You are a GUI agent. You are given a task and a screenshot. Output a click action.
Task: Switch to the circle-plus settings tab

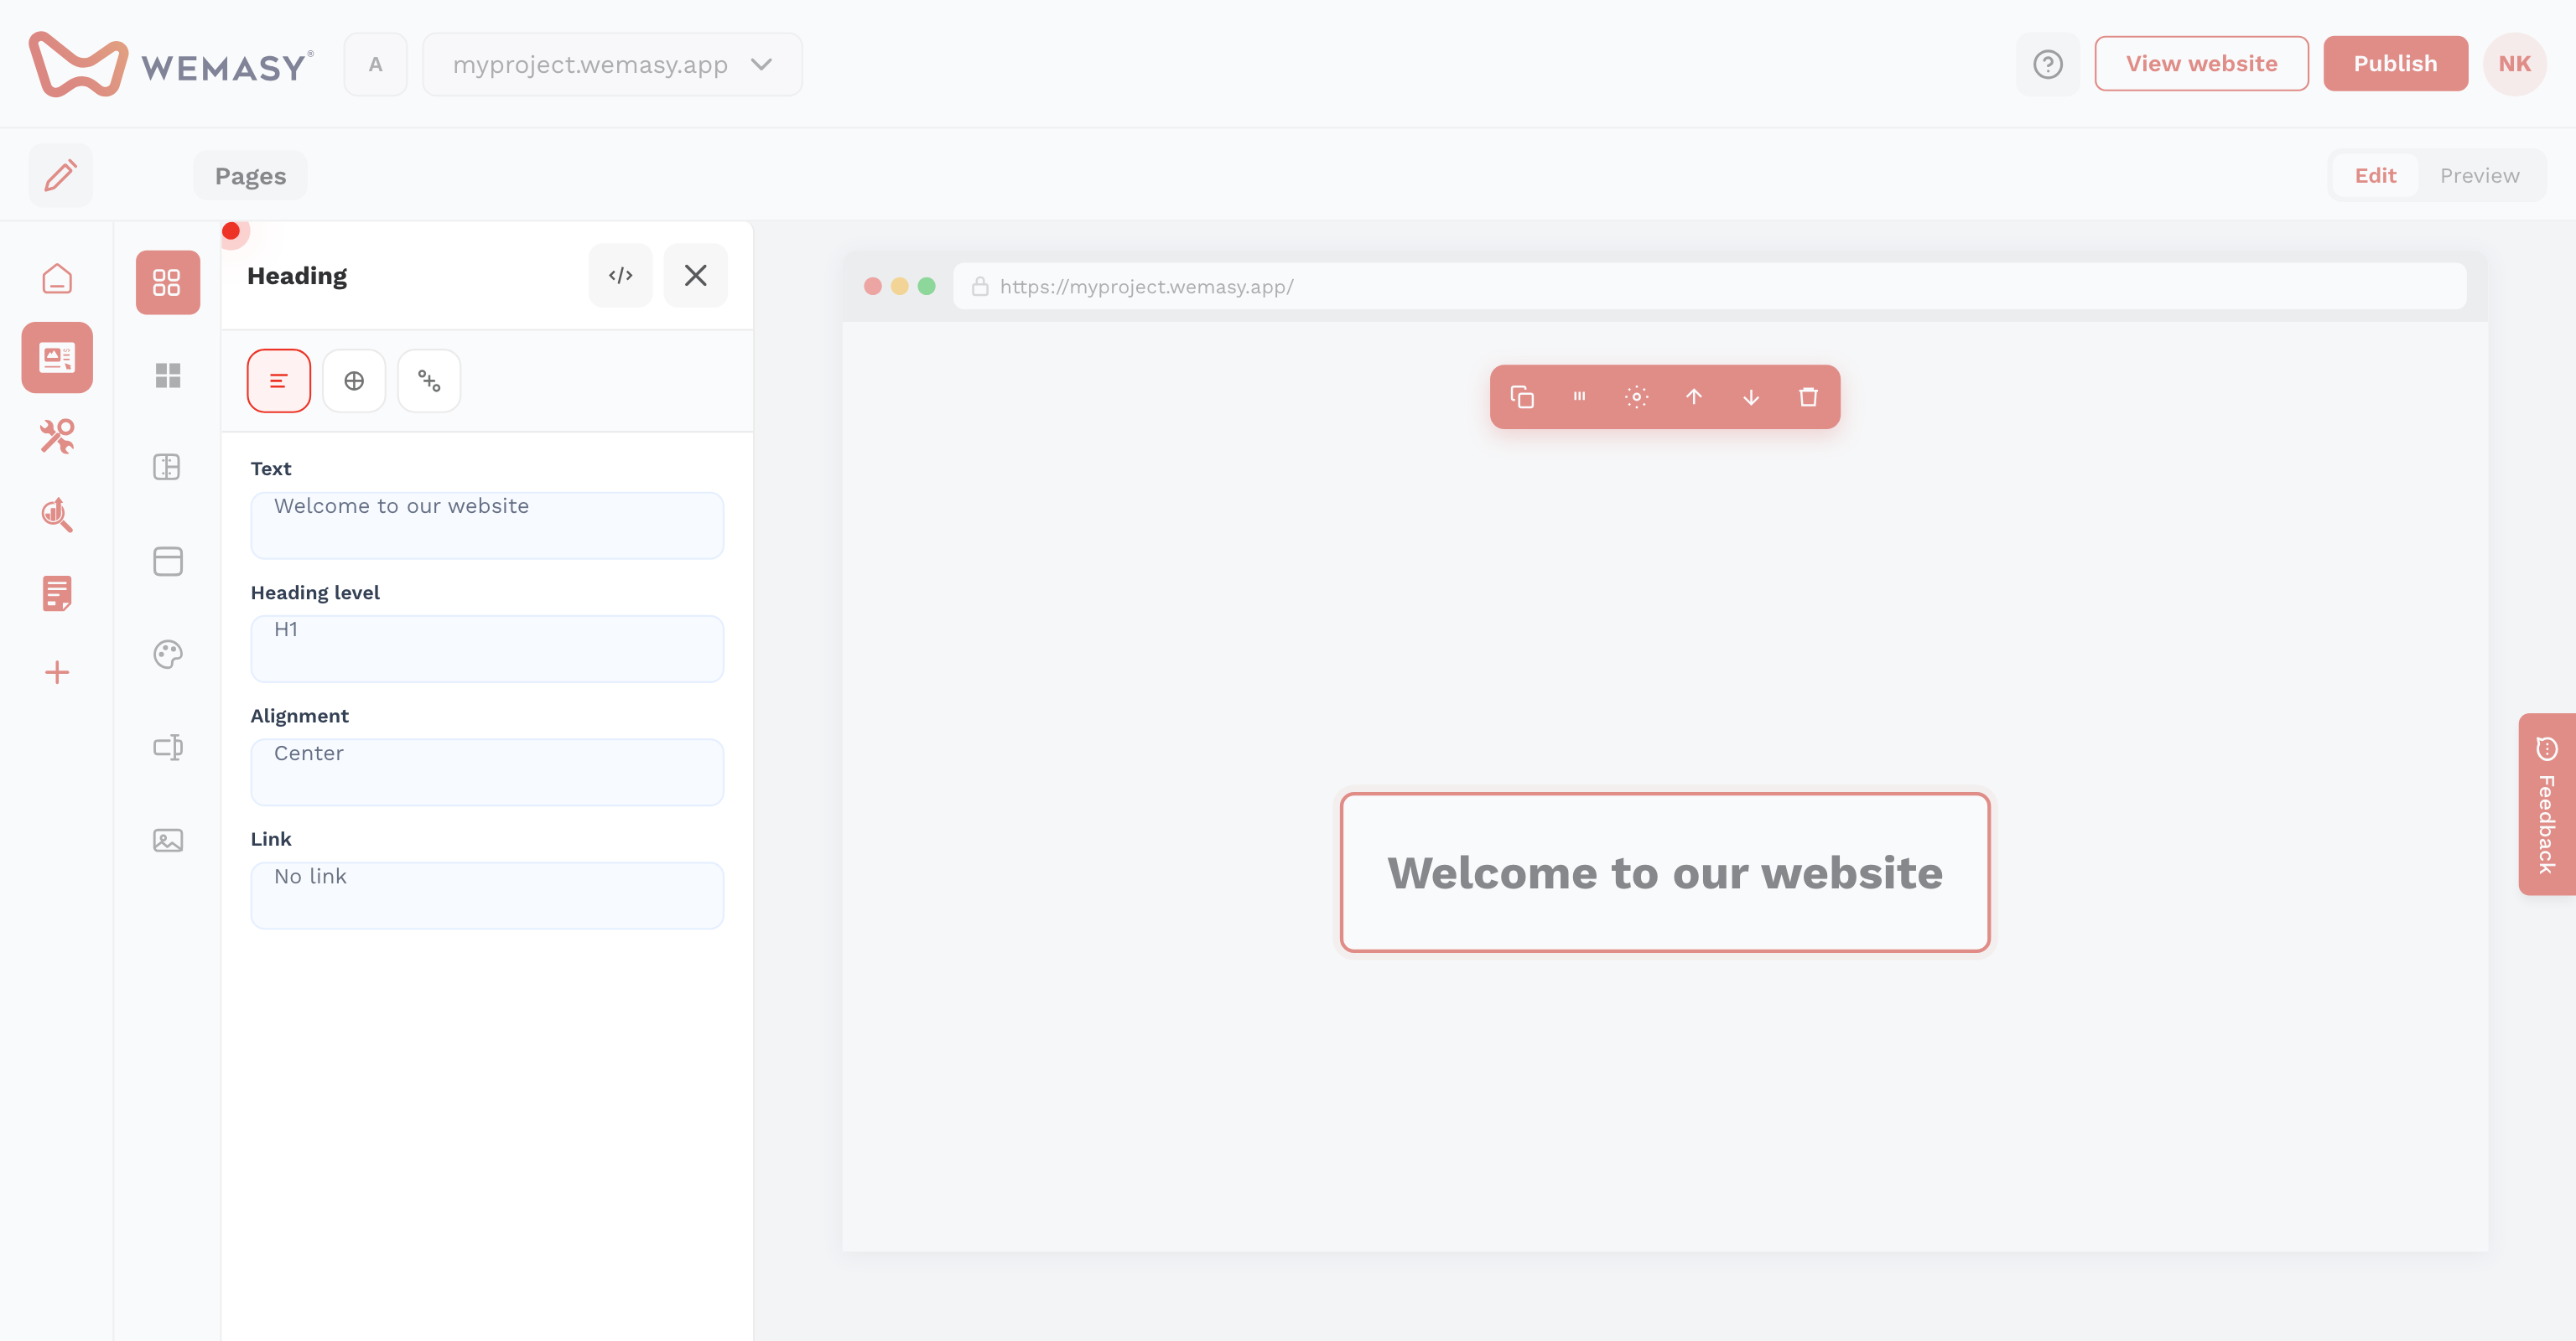(354, 381)
